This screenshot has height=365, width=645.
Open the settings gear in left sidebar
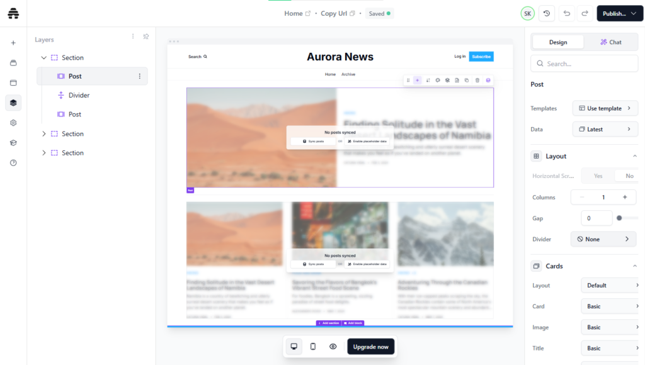click(13, 123)
